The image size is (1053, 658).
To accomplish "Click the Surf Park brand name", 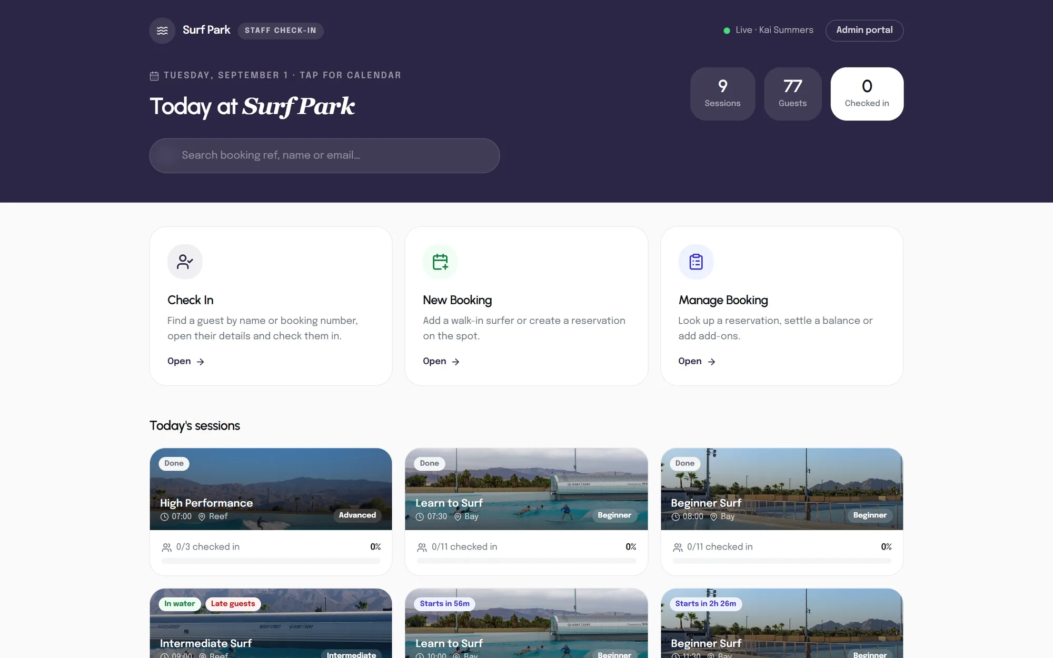I will click(x=206, y=30).
